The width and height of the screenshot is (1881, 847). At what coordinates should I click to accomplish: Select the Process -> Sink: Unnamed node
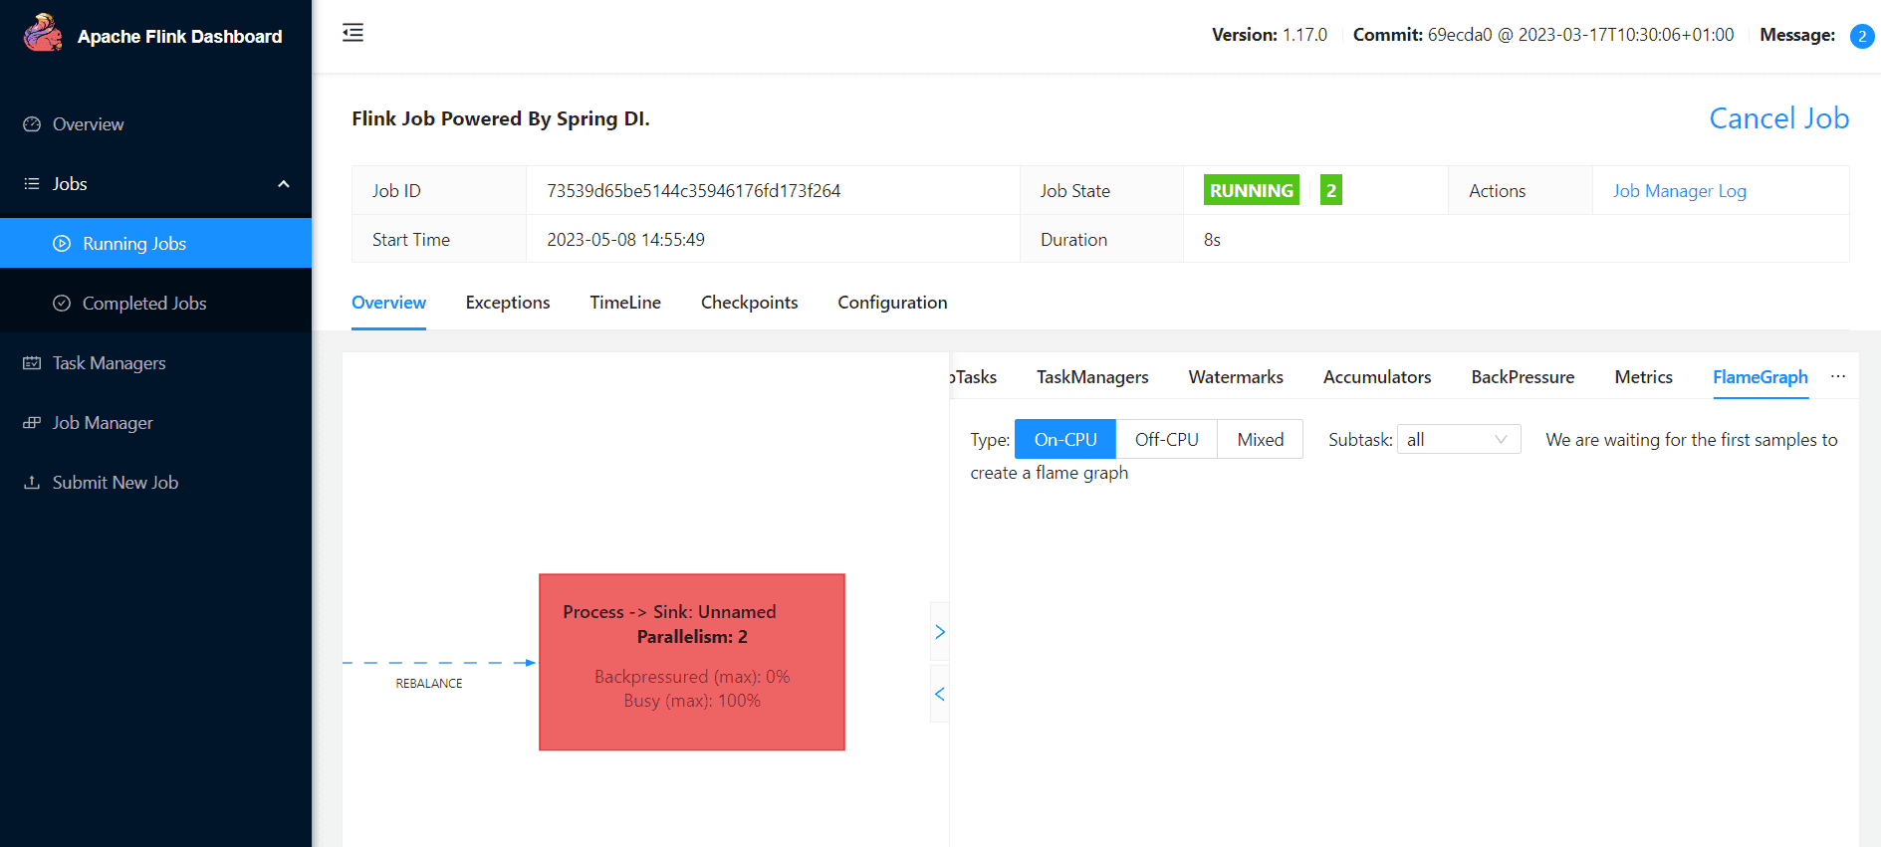(692, 662)
